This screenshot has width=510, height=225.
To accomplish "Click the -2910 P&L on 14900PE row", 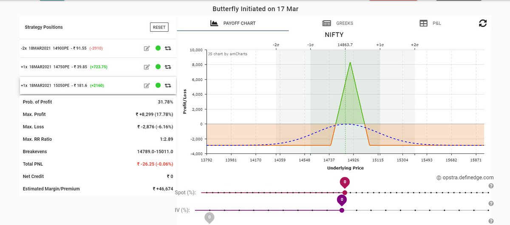I will (x=96, y=48).
